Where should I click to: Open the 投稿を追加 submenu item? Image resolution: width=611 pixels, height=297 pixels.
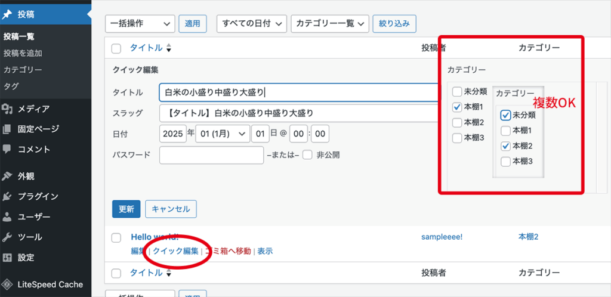click(23, 53)
